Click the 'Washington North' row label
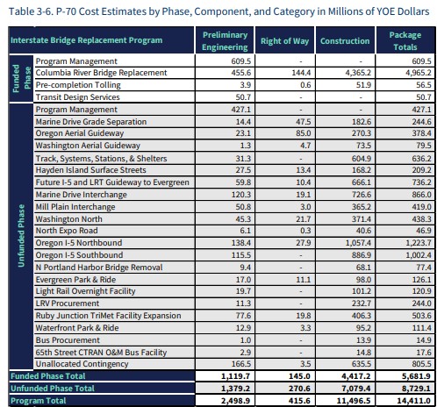 (68, 219)
